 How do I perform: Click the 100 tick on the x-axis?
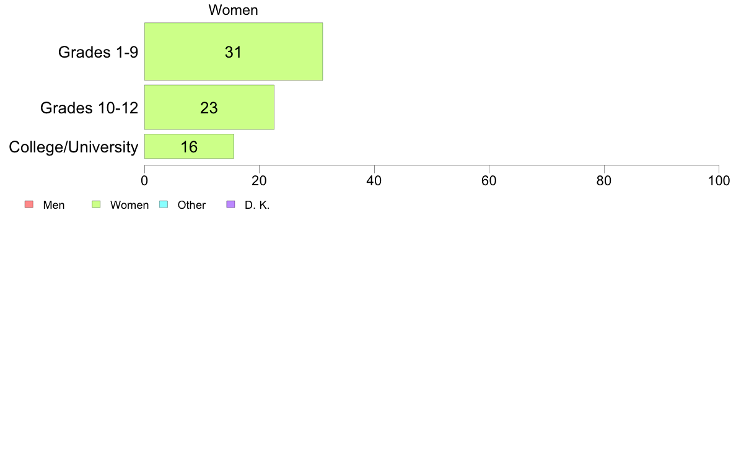tap(719, 181)
